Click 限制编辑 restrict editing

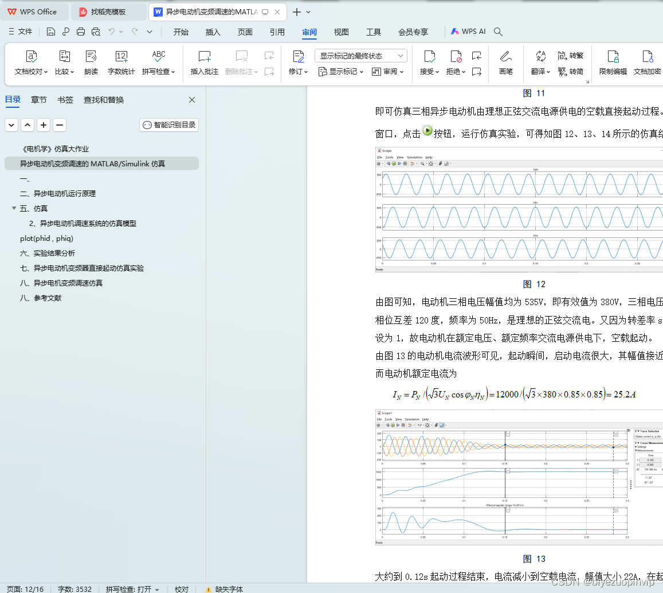(x=613, y=63)
